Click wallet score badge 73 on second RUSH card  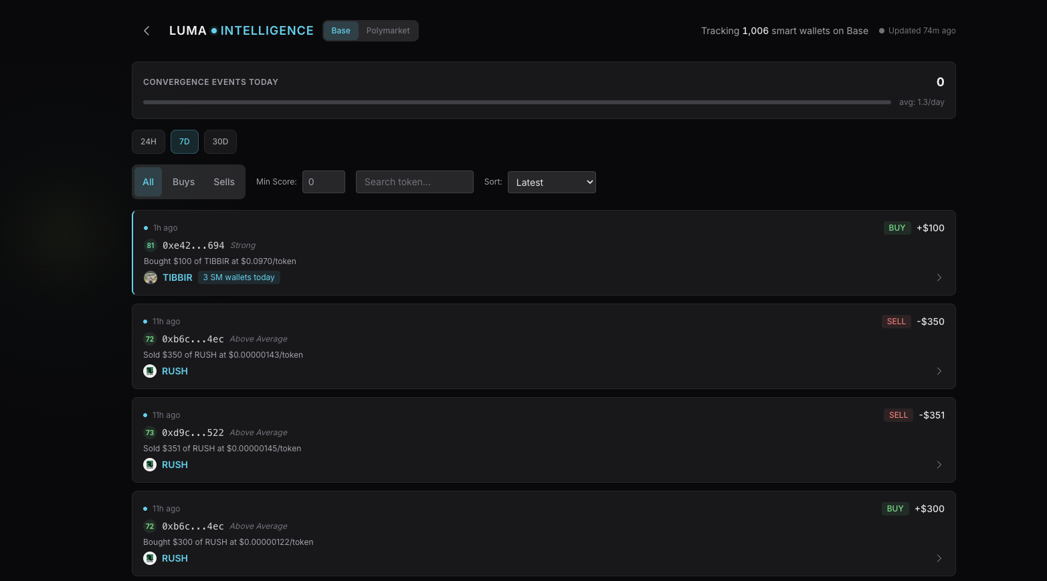150,433
